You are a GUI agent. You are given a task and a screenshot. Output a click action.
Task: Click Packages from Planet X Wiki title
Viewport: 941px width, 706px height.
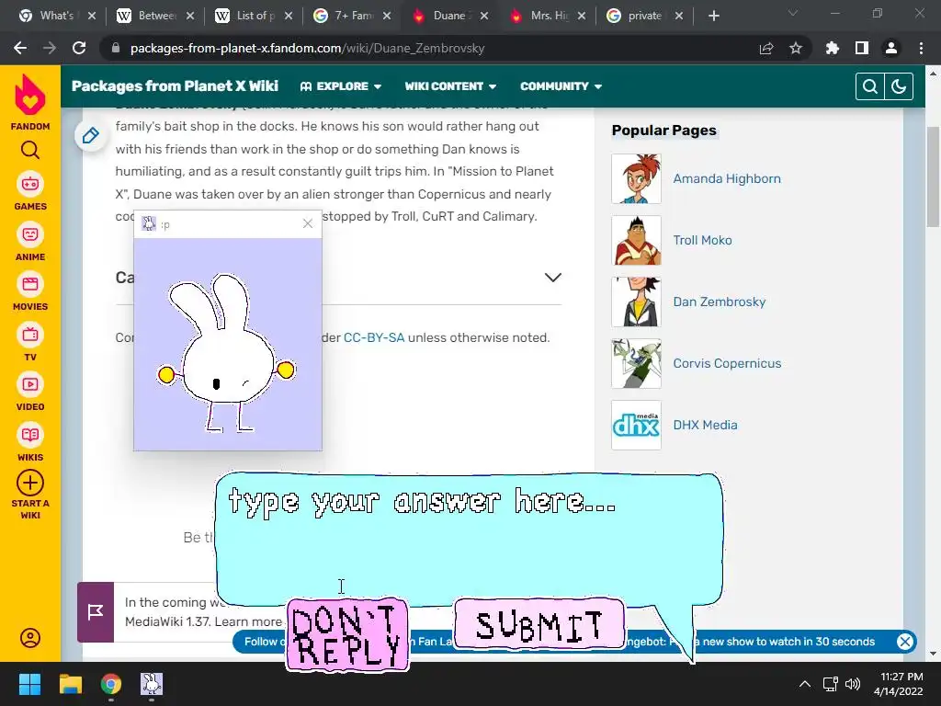click(175, 85)
